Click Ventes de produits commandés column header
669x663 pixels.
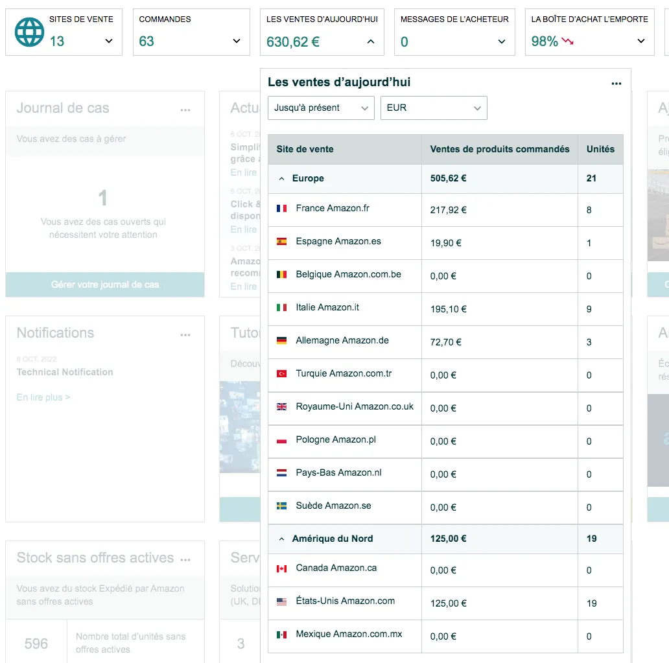pos(500,149)
